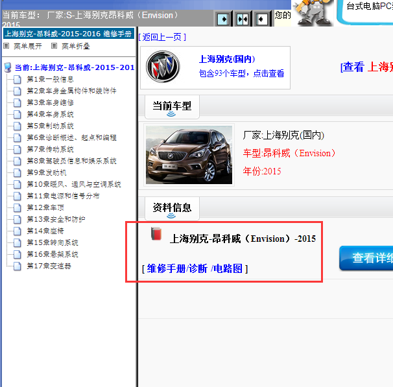Screen dimensions: 393x387
Task: Click 包含93个车型，点击查看 link
Action: [x=241, y=74]
